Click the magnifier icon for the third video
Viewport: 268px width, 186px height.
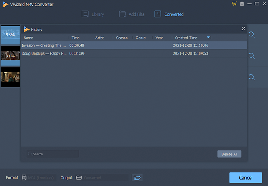251,77
